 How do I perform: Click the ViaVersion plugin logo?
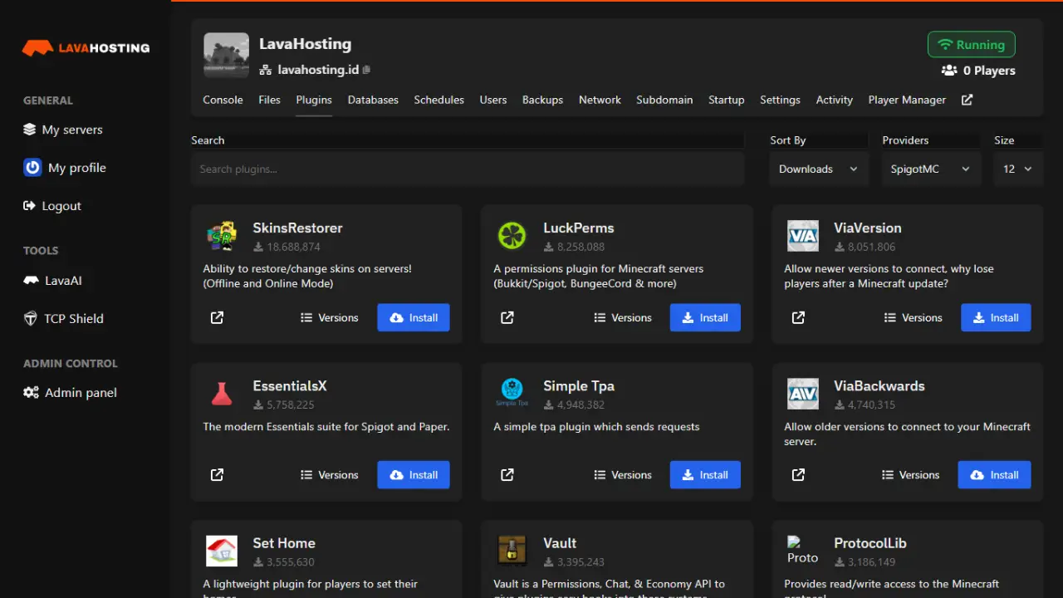coord(802,236)
